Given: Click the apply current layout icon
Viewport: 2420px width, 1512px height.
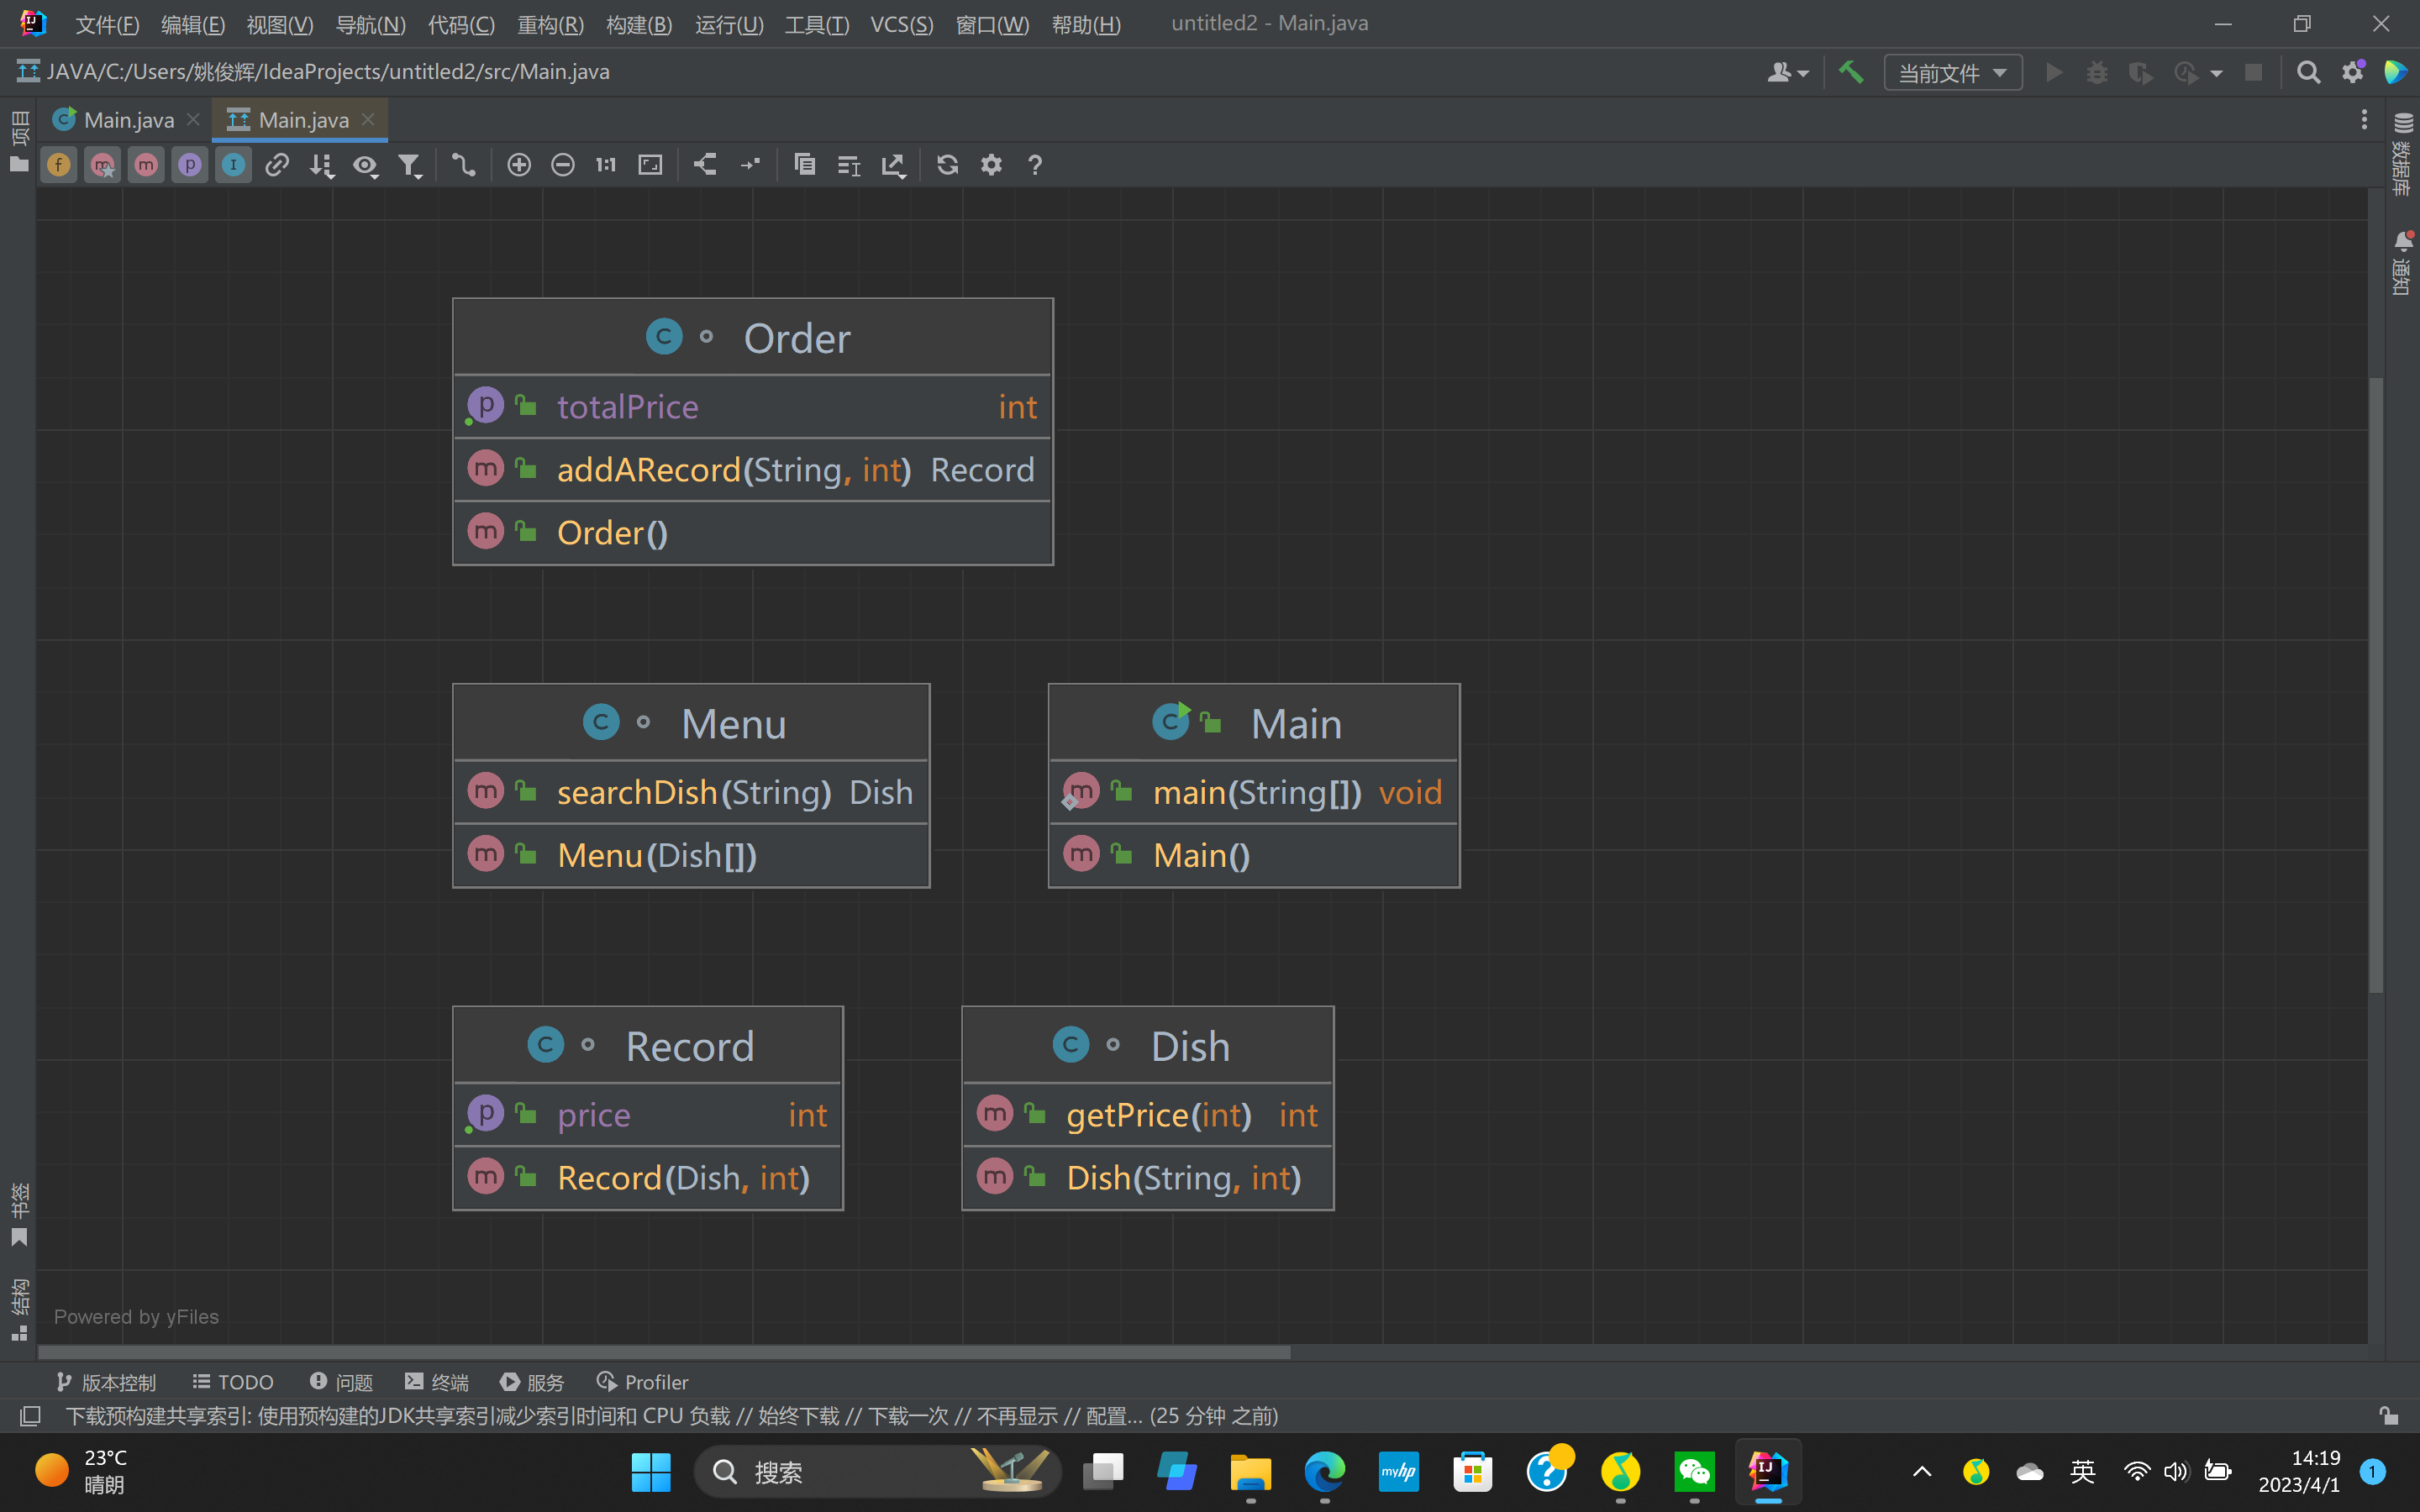Looking at the screenshot, I should coord(705,165).
